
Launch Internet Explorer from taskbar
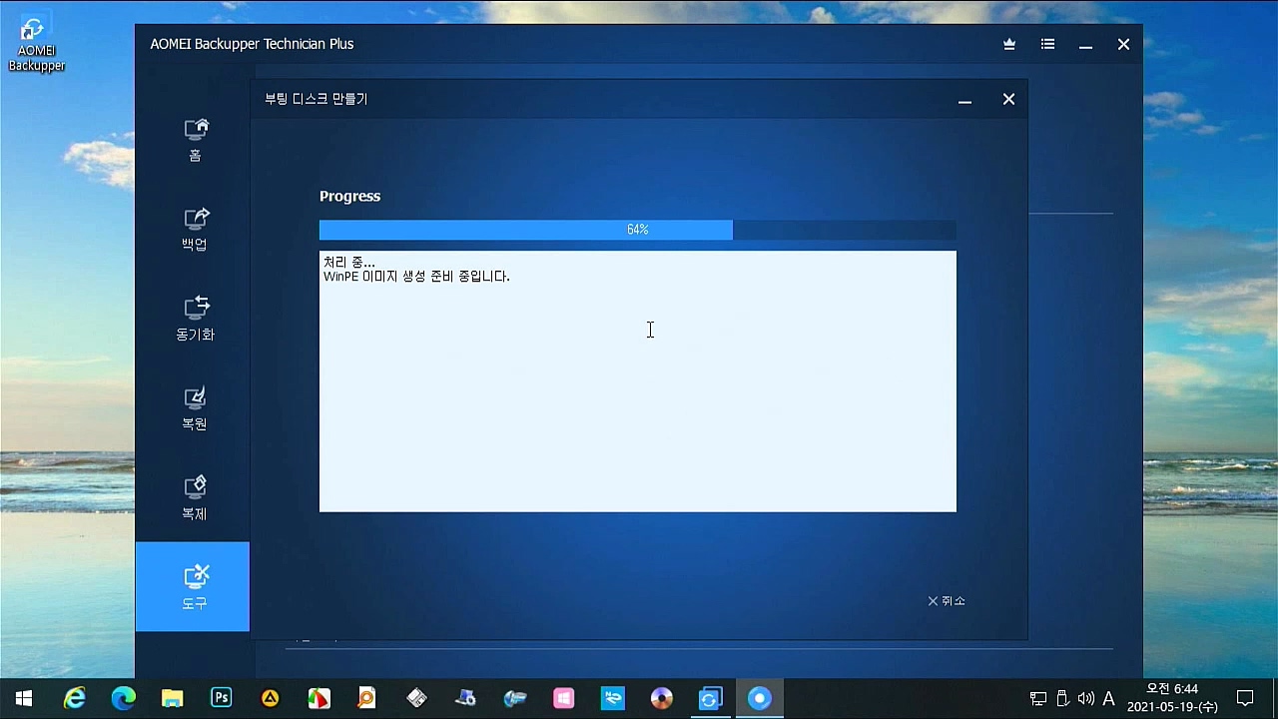[x=75, y=698]
